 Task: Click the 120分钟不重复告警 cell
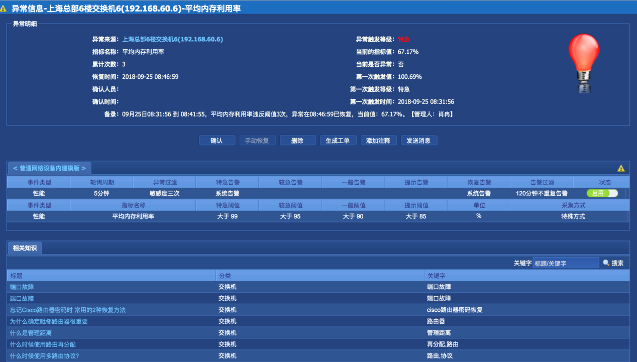click(542, 193)
